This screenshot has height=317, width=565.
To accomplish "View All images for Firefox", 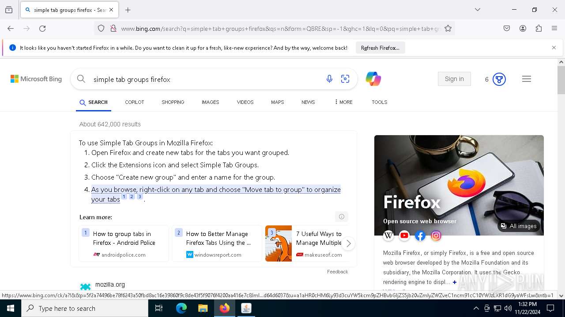I will pos(519,226).
